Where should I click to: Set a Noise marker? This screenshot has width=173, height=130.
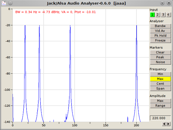pyautogui.click(x=160, y=62)
